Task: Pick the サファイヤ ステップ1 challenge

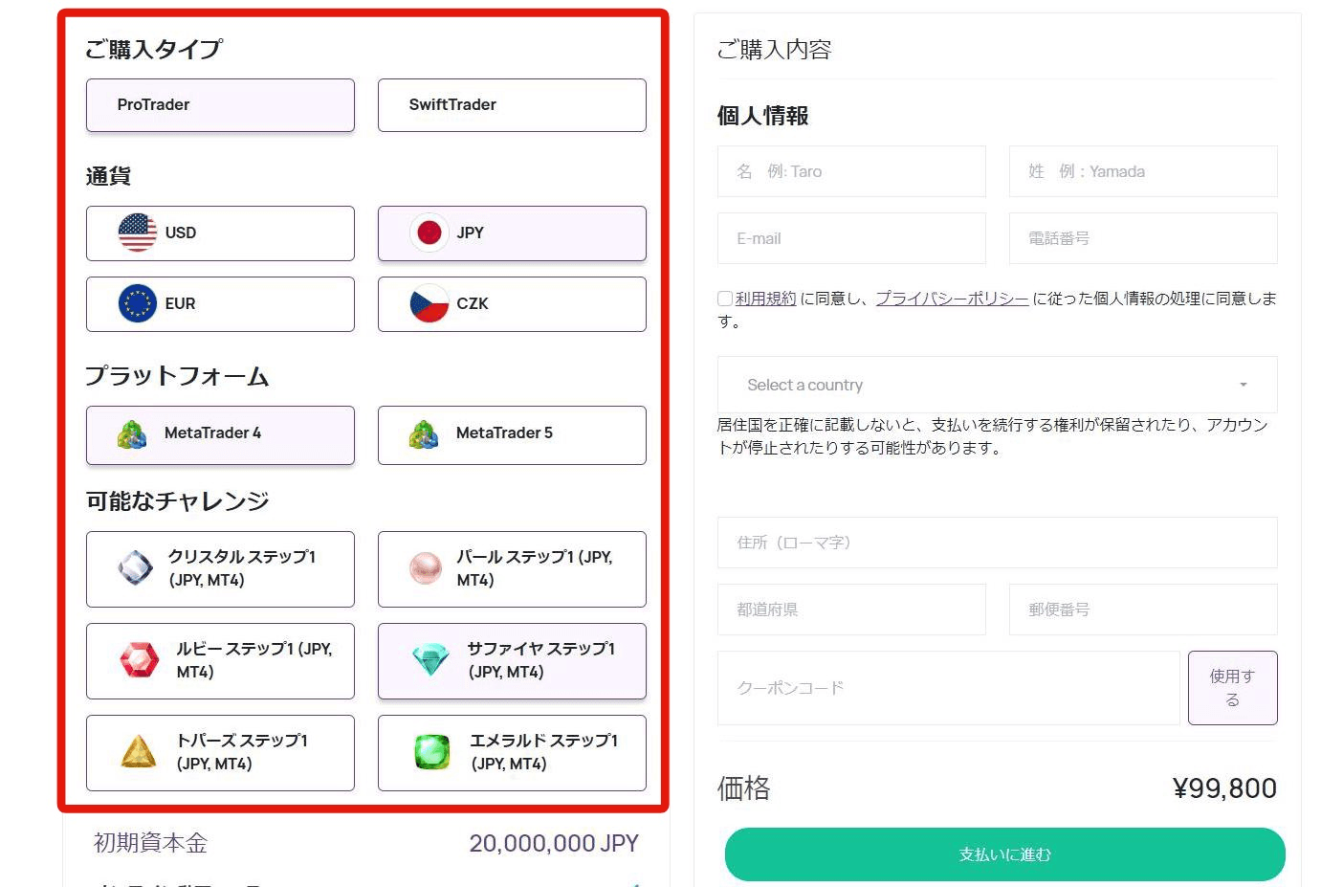Action: pos(512,661)
